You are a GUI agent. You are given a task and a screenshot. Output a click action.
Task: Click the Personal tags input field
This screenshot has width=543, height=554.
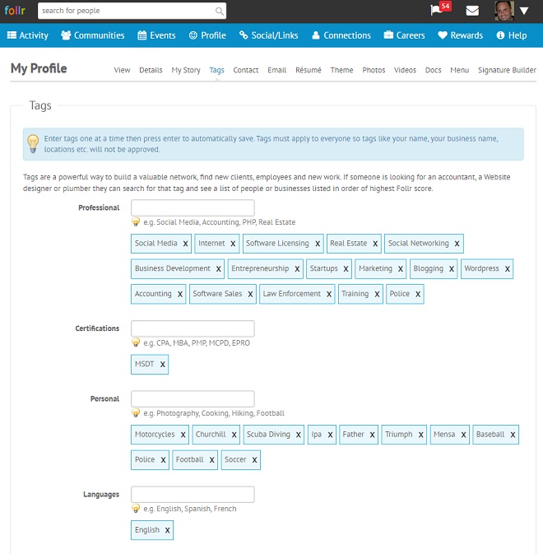point(193,399)
